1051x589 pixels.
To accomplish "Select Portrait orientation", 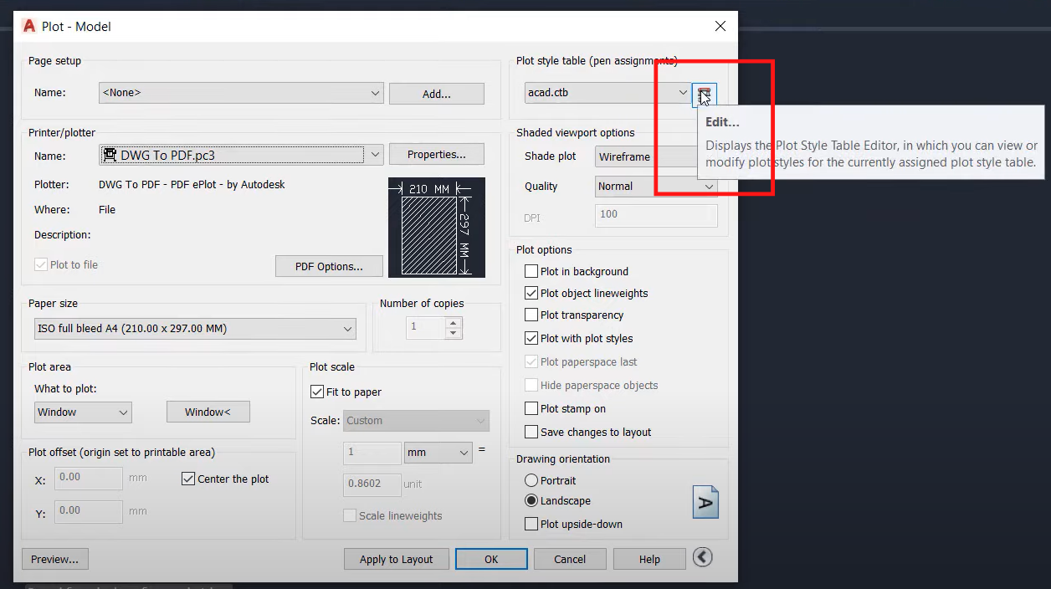I will [x=531, y=480].
